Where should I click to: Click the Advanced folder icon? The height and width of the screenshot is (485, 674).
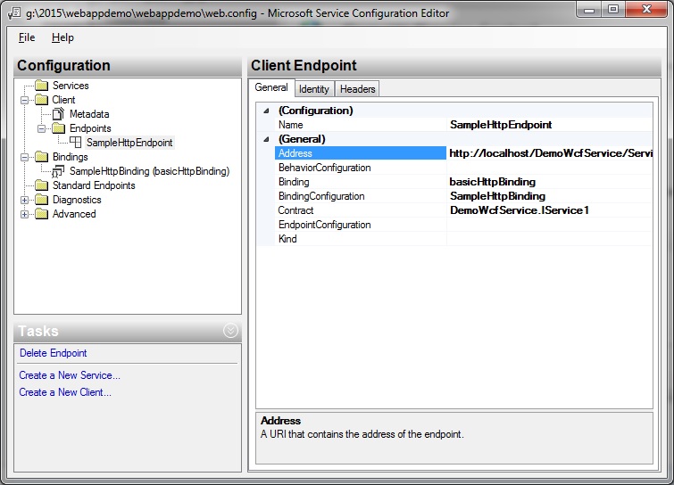(x=42, y=214)
